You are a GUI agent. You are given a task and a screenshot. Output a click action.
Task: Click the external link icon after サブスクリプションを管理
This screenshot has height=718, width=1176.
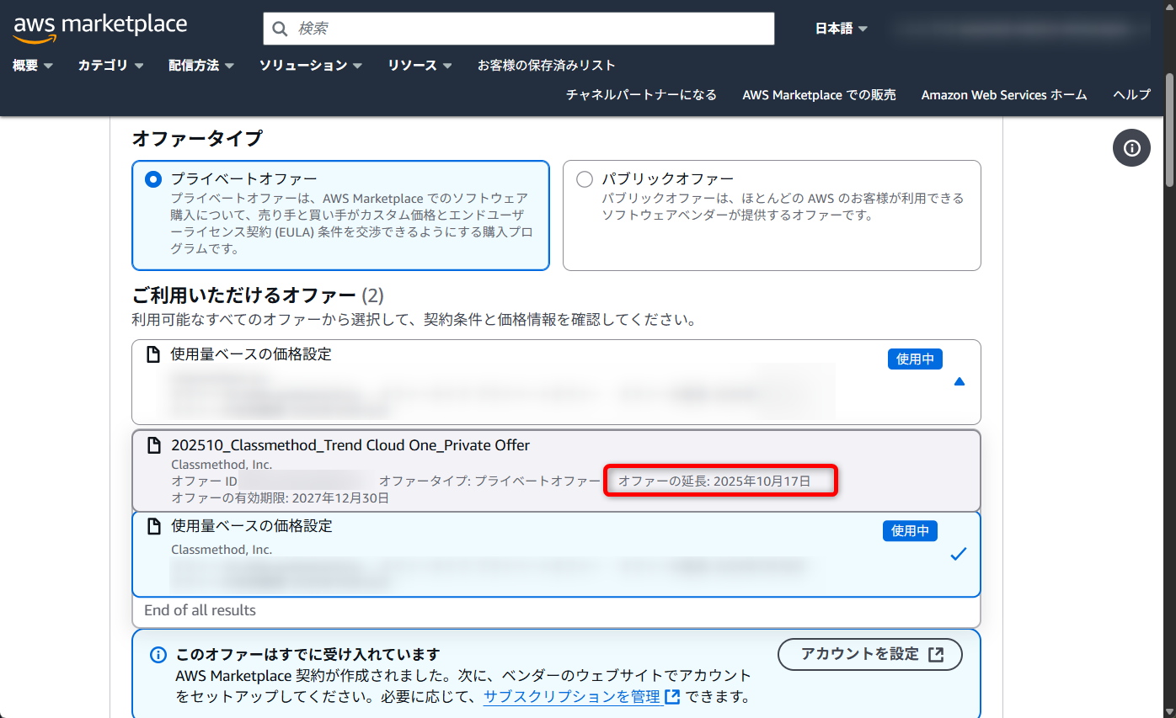[672, 697]
